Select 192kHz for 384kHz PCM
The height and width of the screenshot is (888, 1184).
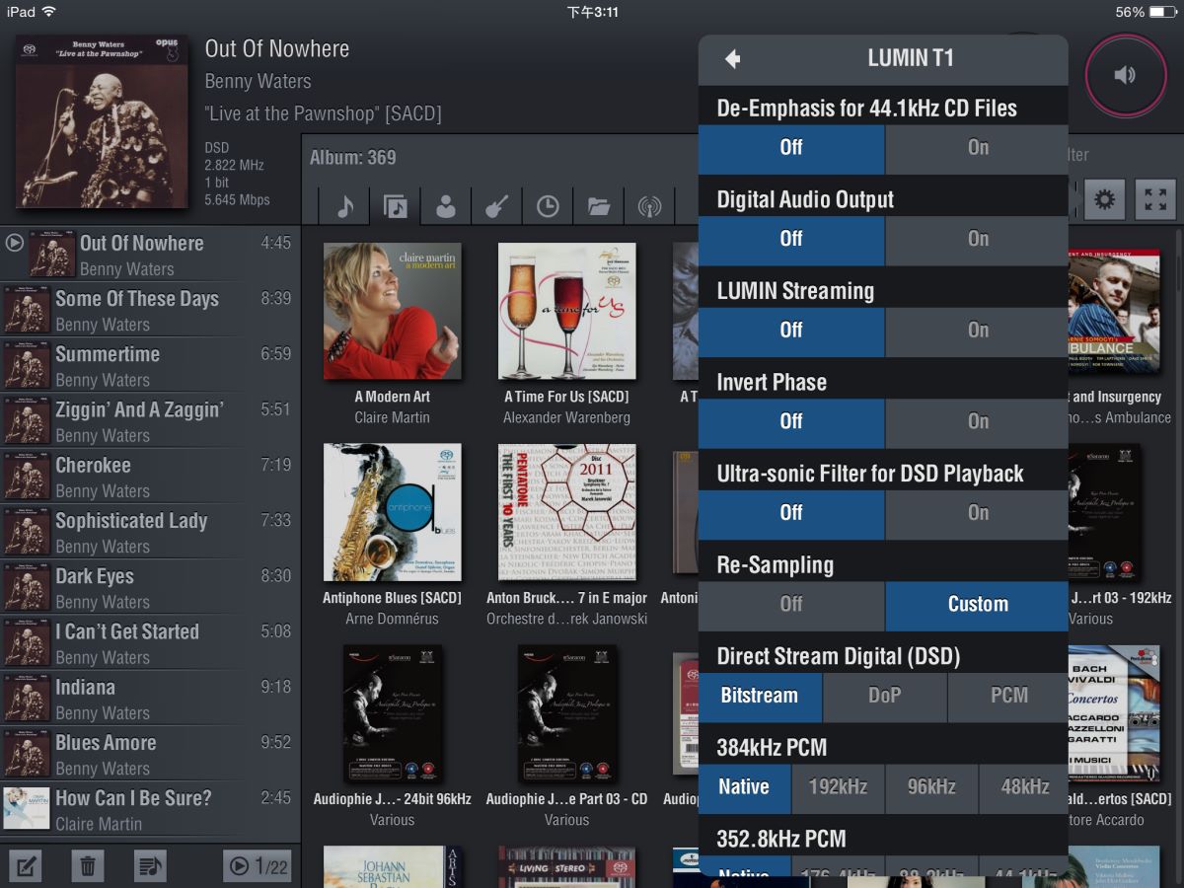coord(838,787)
